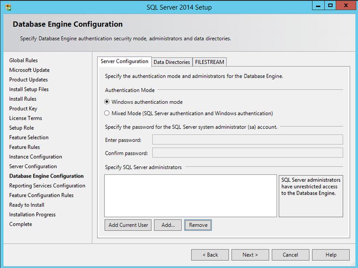Select Mixed Mode authentication radio button
The image size is (358, 268).
pyautogui.click(x=107, y=113)
